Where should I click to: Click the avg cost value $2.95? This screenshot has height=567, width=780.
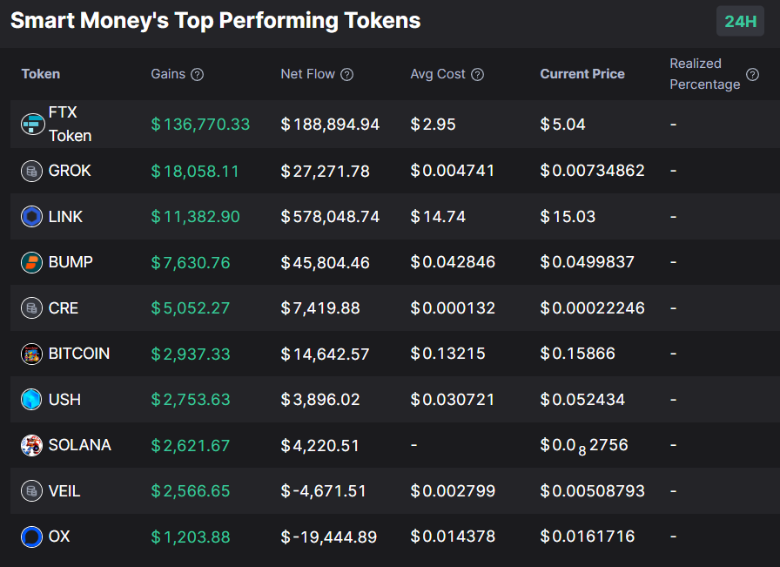point(434,125)
